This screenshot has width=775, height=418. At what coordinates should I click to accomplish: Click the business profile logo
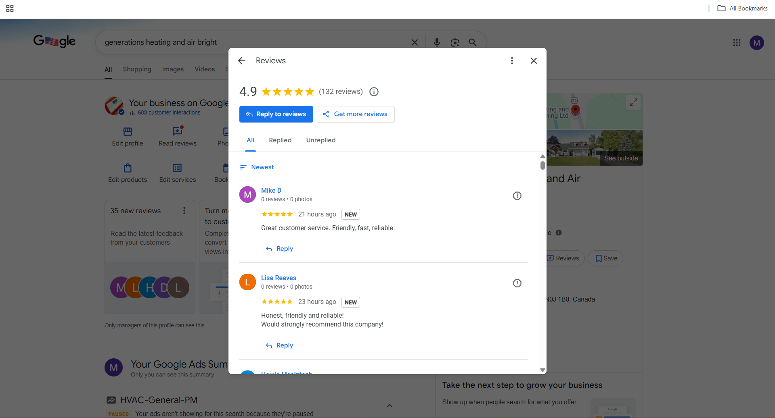point(114,106)
